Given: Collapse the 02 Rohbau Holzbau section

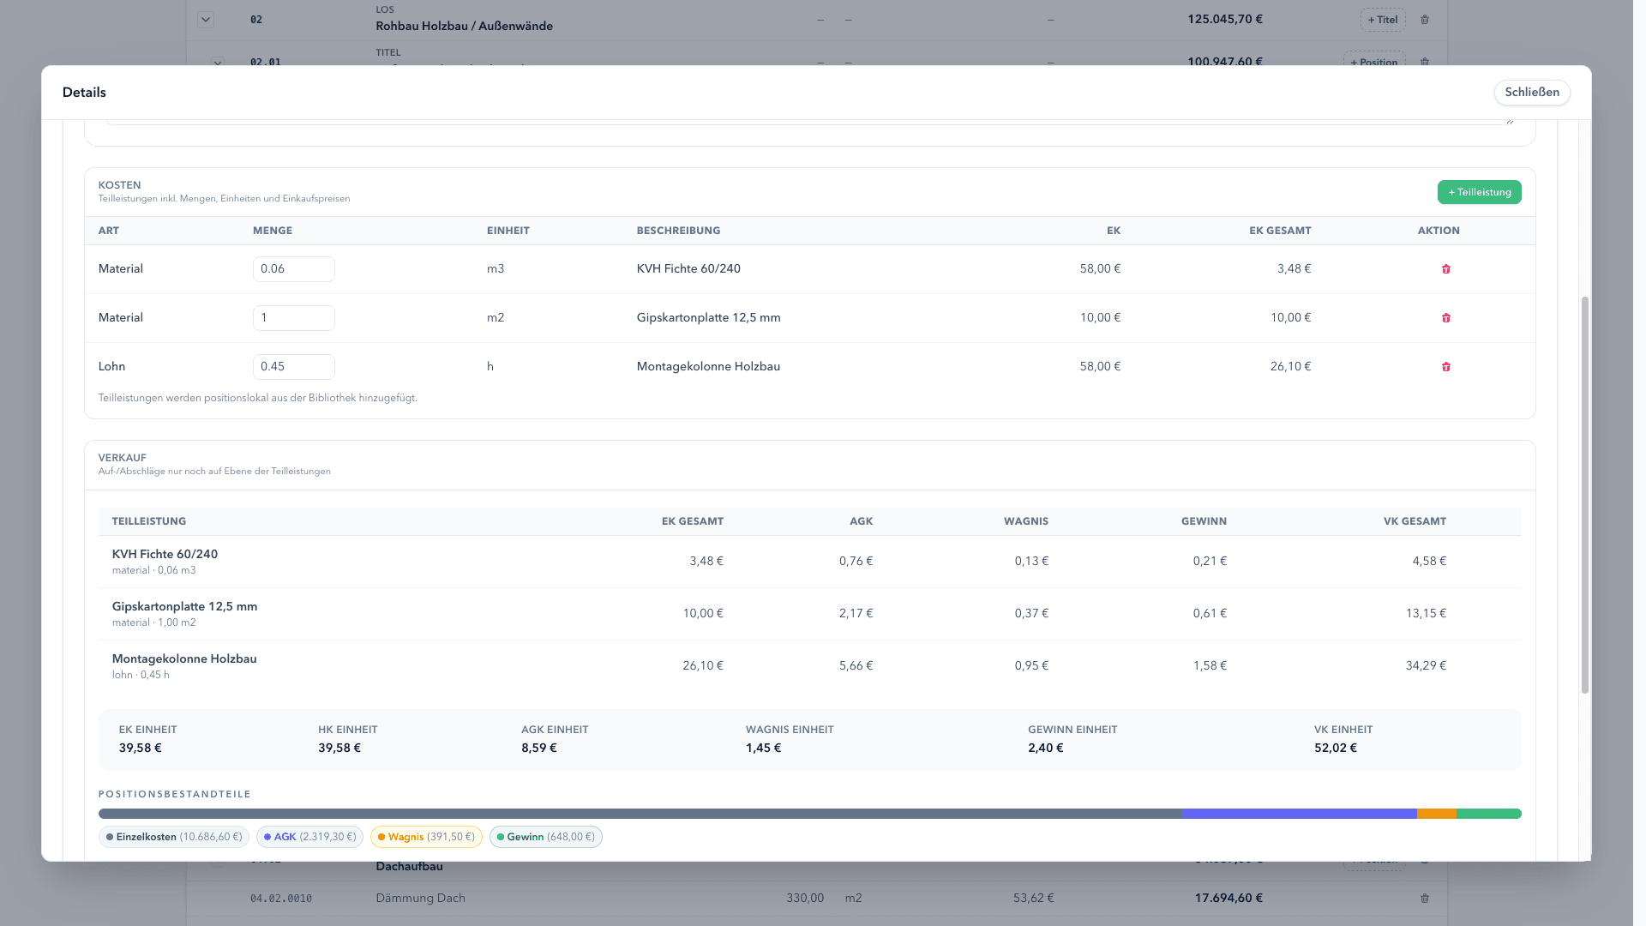Looking at the screenshot, I should [x=206, y=19].
